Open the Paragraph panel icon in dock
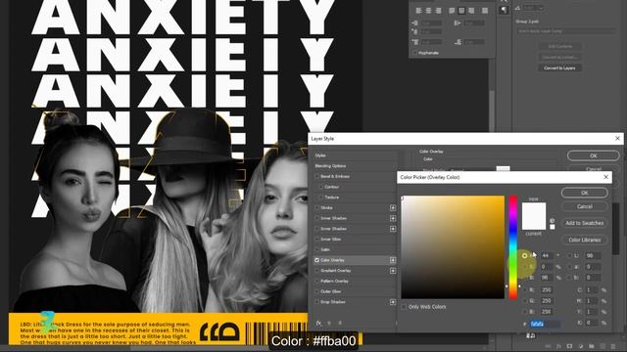 (504, 10)
